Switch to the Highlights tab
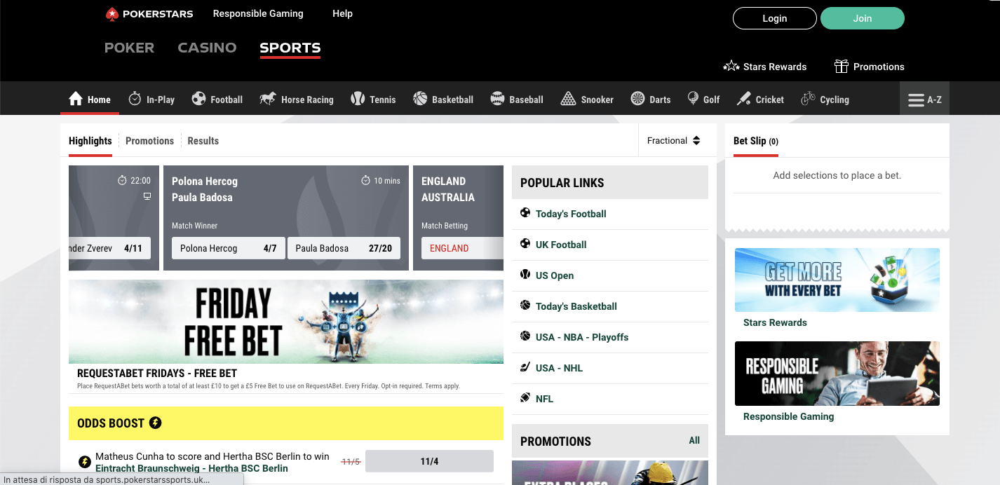This screenshot has width=1000, height=485. [90, 141]
